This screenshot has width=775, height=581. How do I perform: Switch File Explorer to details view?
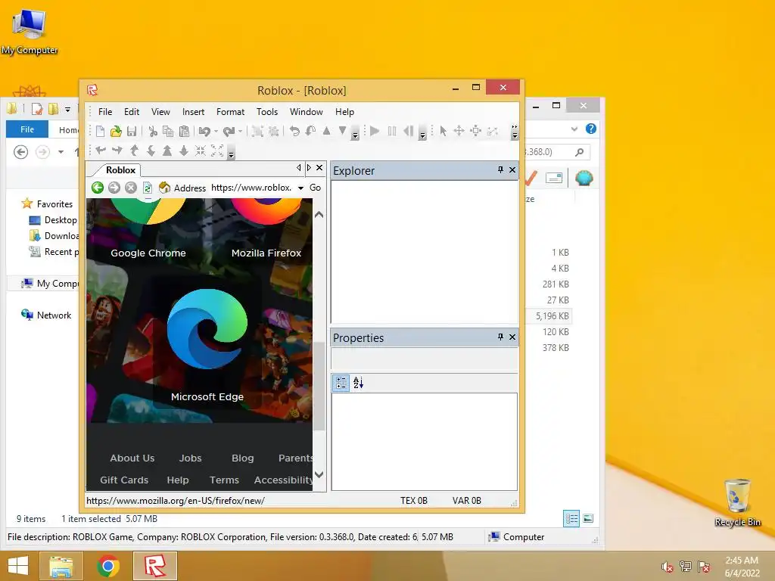[x=571, y=518]
